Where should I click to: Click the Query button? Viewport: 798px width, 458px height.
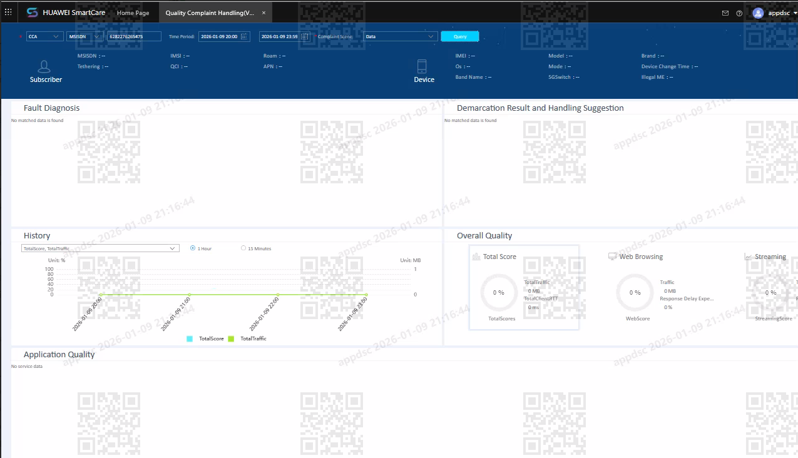(460, 36)
